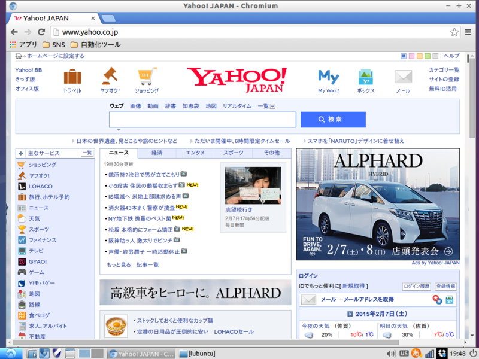Open the 自動化ツール bookmarks folder
The width and height of the screenshot is (479, 359).
coord(96,45)
